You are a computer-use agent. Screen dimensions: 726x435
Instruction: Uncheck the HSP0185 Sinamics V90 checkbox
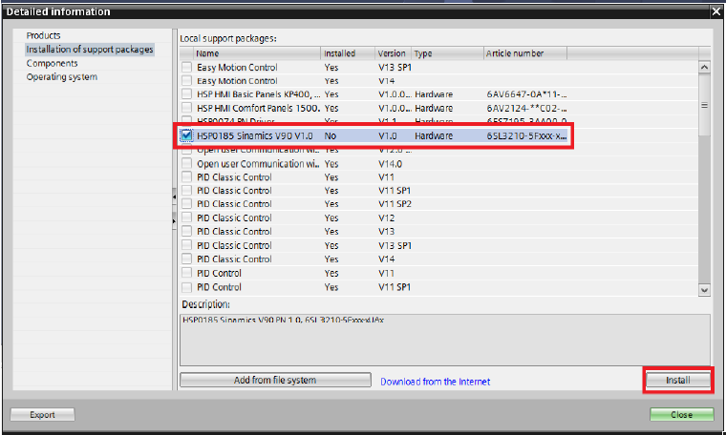tap(187, 136)
